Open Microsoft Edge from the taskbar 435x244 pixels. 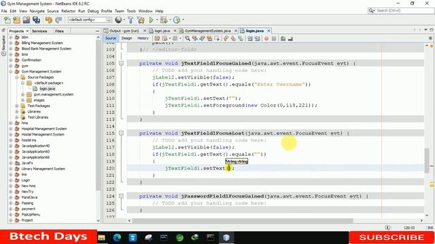point(117,237)
